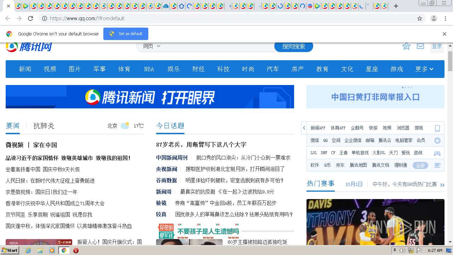
Task: Switch to the 要闻 tab
Action: coord(13,126)
